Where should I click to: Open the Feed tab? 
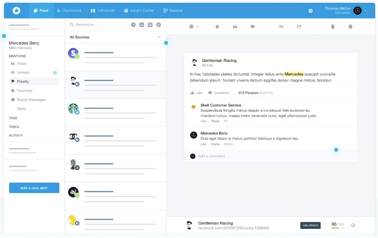click(41, 11)
